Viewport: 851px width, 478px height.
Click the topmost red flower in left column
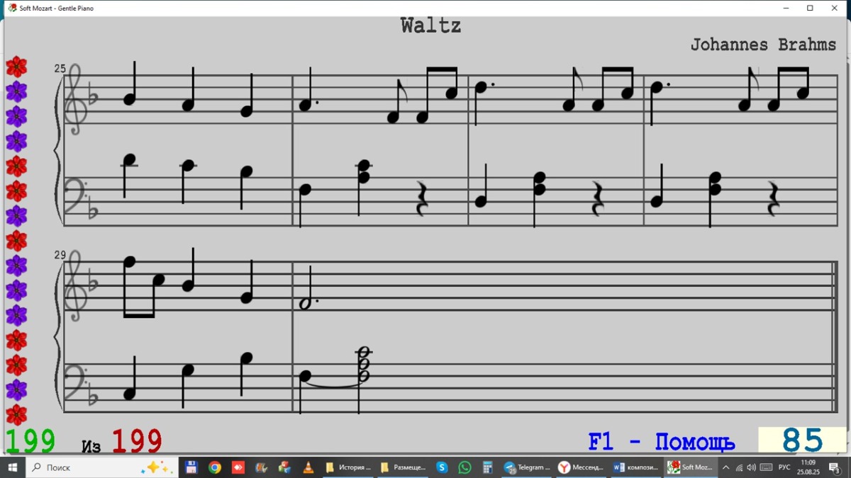pos(16,67)
